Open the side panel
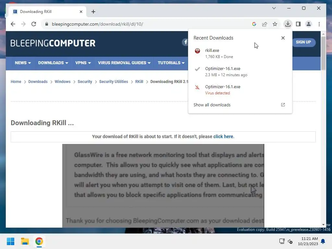This screenshot has height=249, width=332. coord(298,24)
